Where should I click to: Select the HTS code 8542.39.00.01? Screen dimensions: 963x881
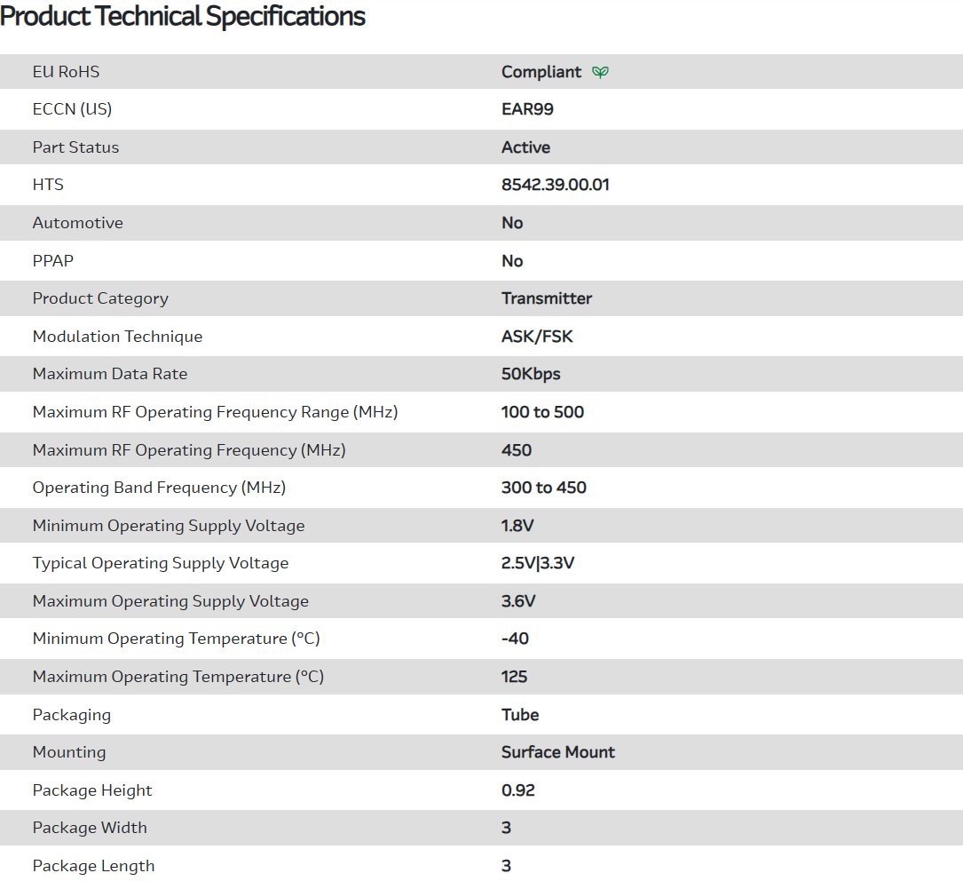point(555,186)
